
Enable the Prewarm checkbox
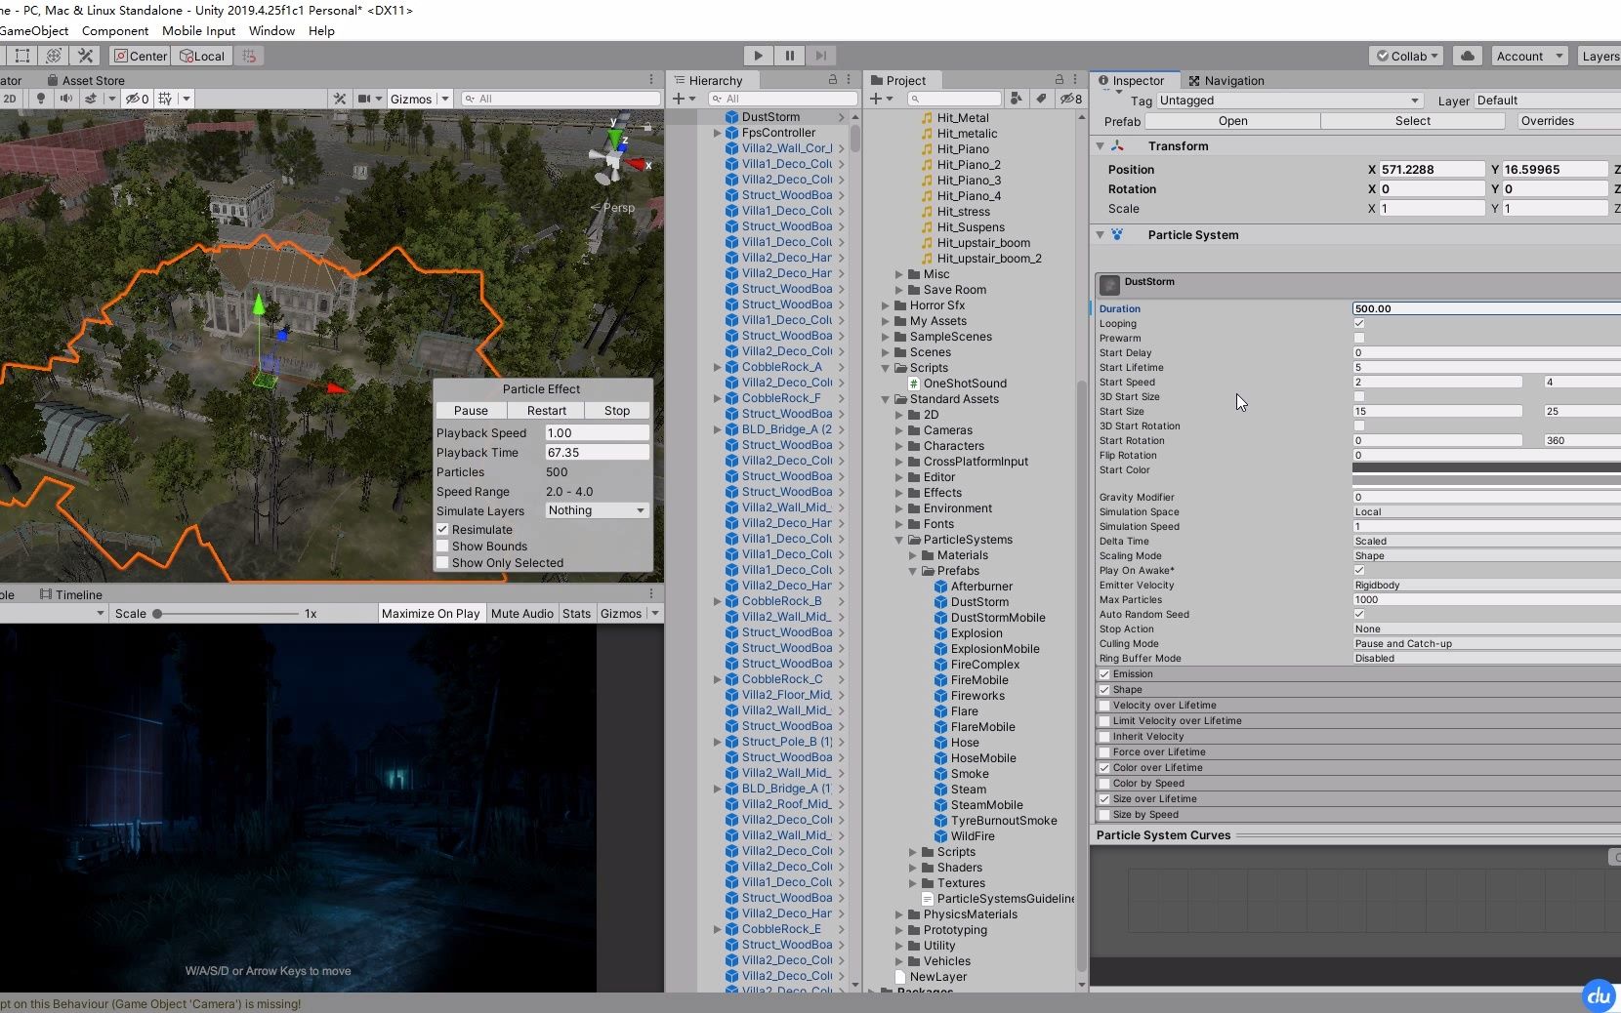(1358, 339)
